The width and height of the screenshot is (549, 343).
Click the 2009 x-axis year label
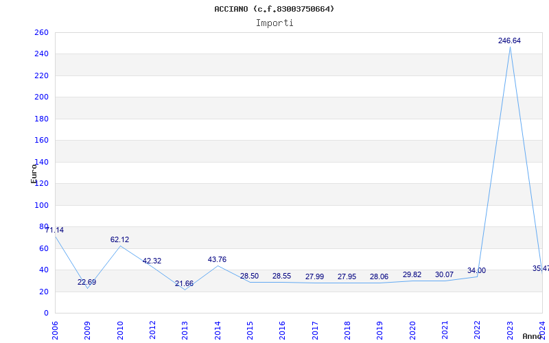(x=88, y=331)
